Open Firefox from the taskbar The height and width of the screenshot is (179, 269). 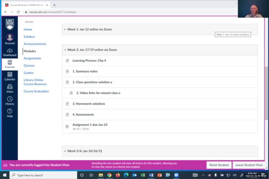[x=118, y=175]
